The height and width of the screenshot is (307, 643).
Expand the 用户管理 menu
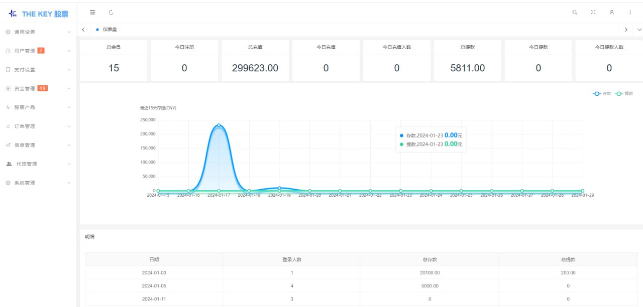[x=38, y=51]
